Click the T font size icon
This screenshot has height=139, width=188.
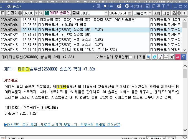coord(163,6)
